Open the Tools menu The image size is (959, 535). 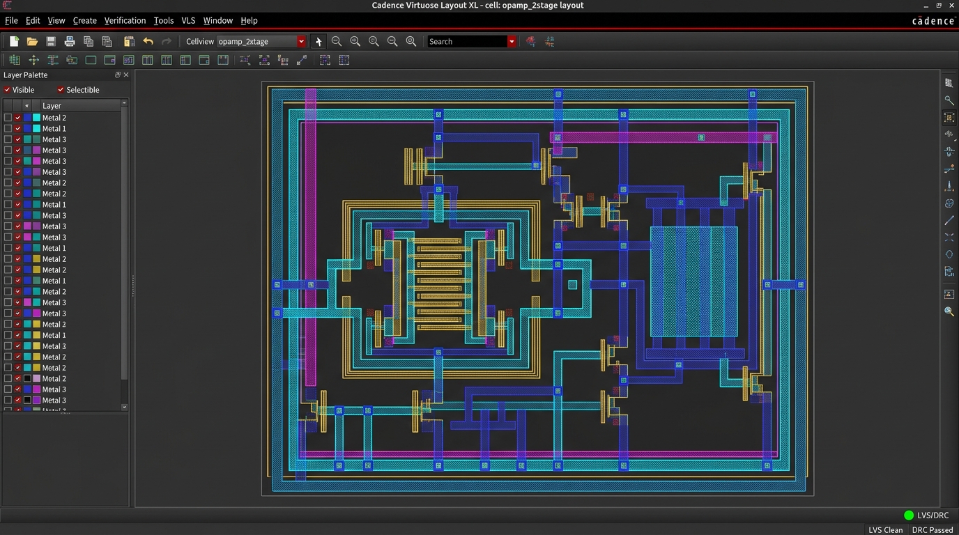164,20
